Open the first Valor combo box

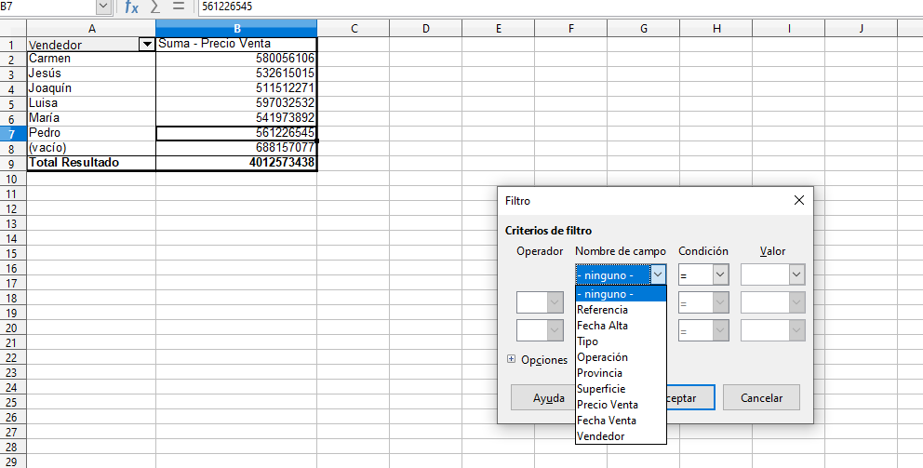tap(796, 274)
